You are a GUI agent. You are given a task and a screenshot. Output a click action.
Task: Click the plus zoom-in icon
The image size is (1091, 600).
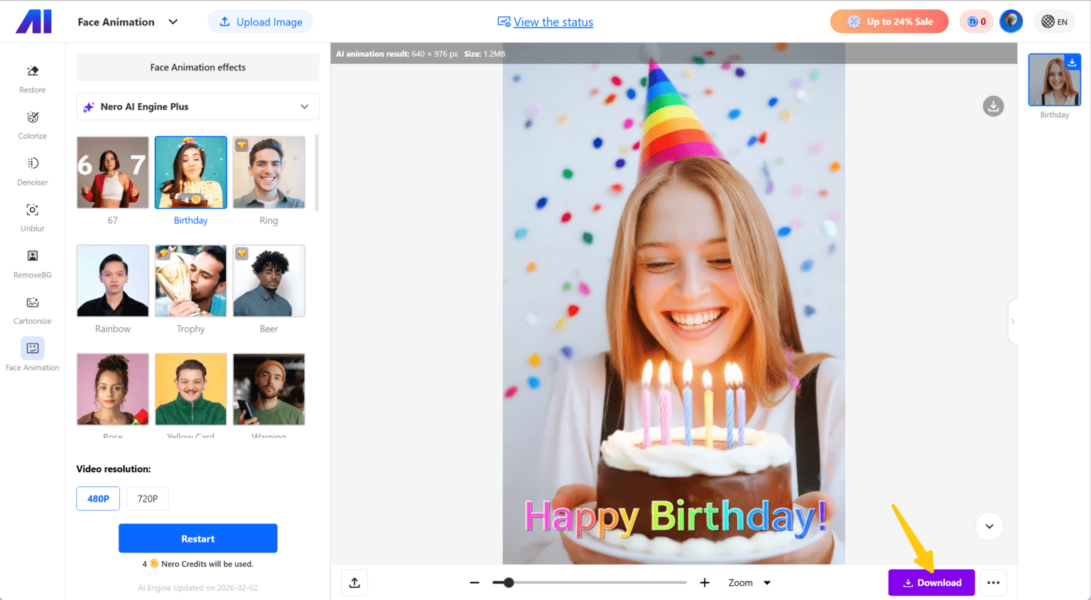click(705, 583)
